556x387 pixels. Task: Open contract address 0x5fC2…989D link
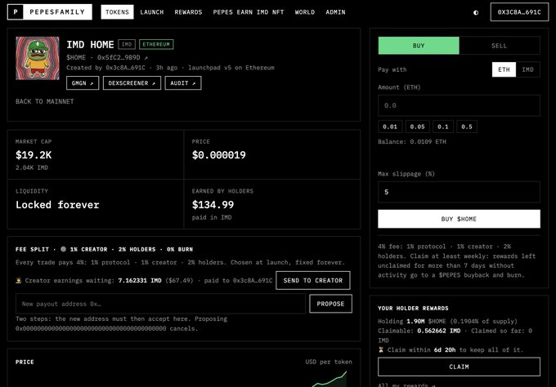coord(123,57)
